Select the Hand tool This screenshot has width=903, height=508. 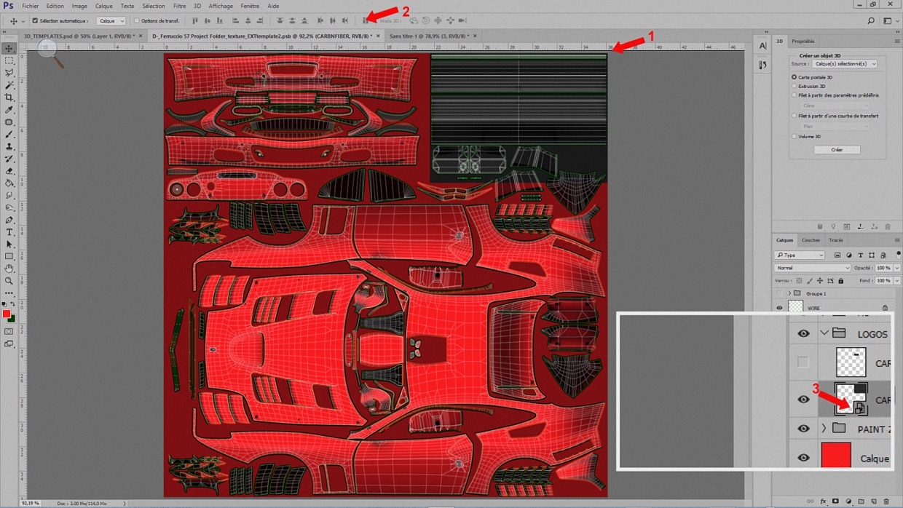(9, 269)
